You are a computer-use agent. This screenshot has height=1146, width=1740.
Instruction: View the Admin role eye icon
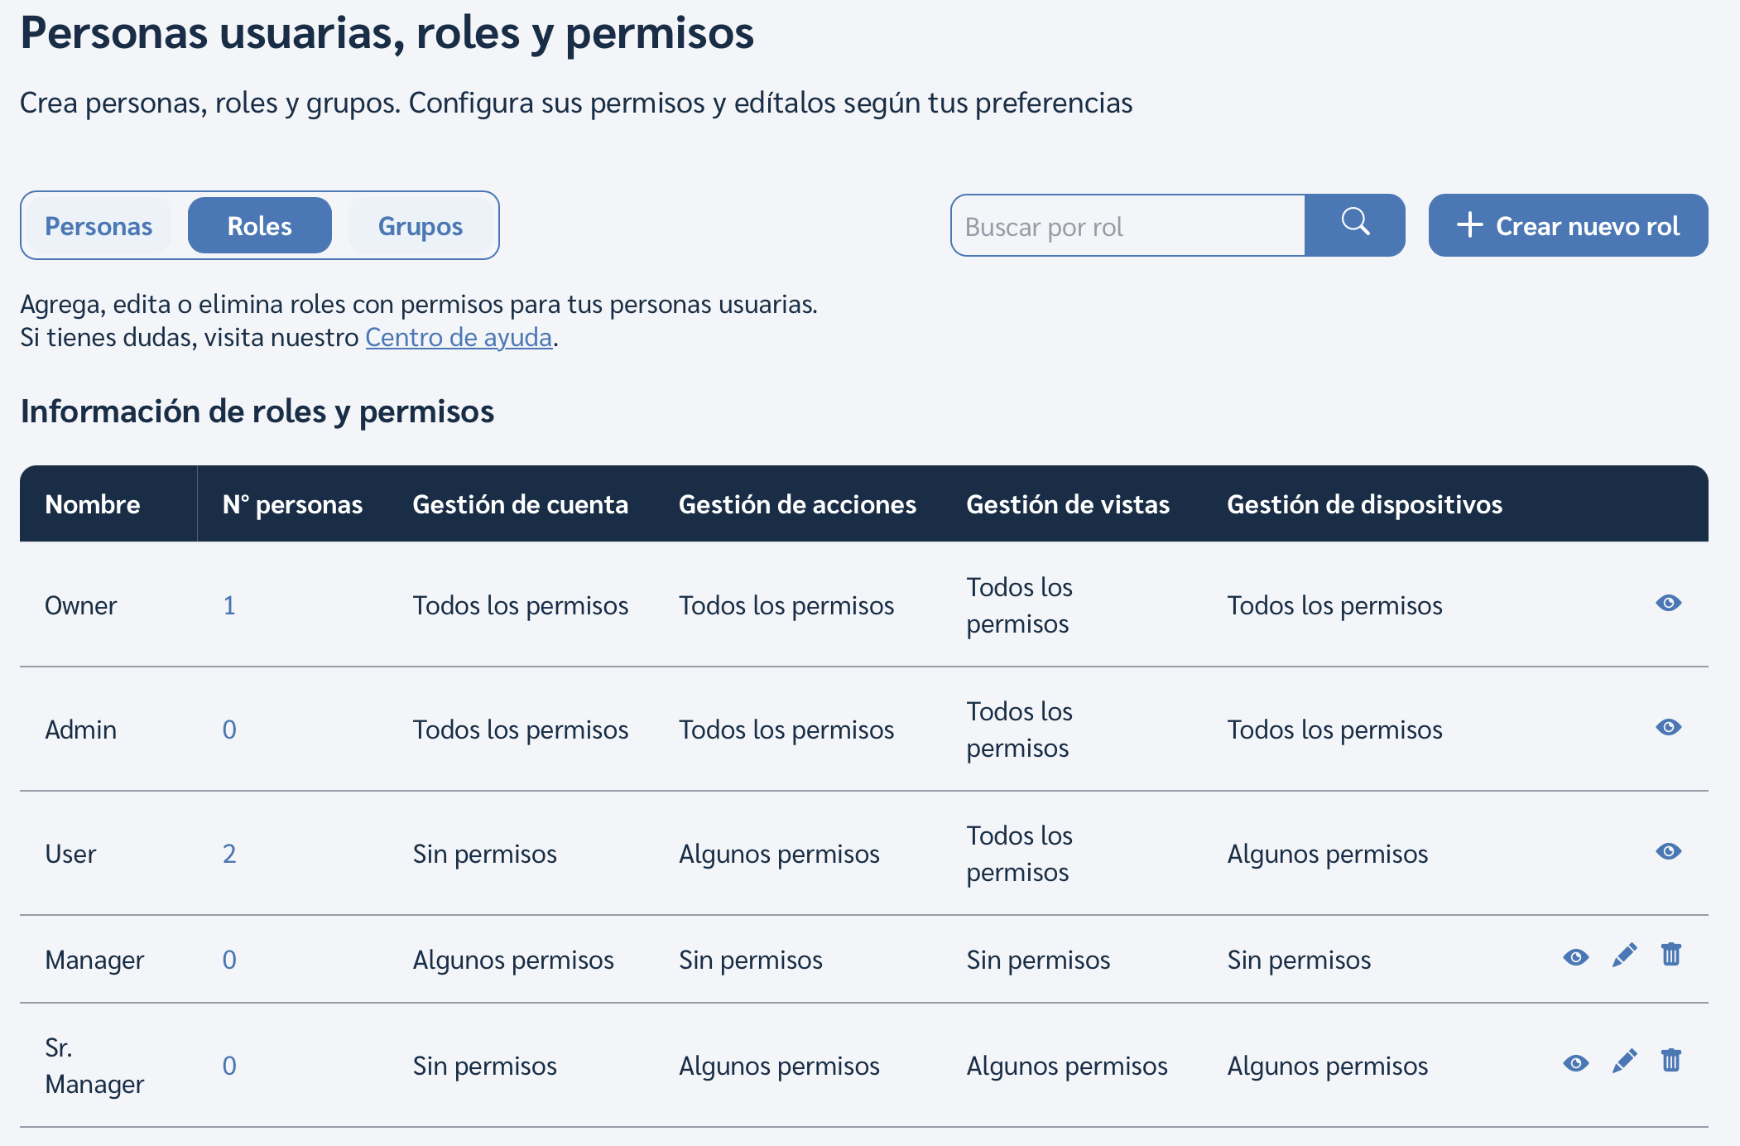tap(1668, 728)
